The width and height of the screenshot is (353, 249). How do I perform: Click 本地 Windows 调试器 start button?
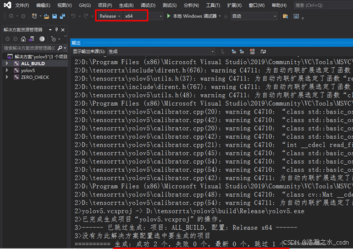[x=191, y=16]
